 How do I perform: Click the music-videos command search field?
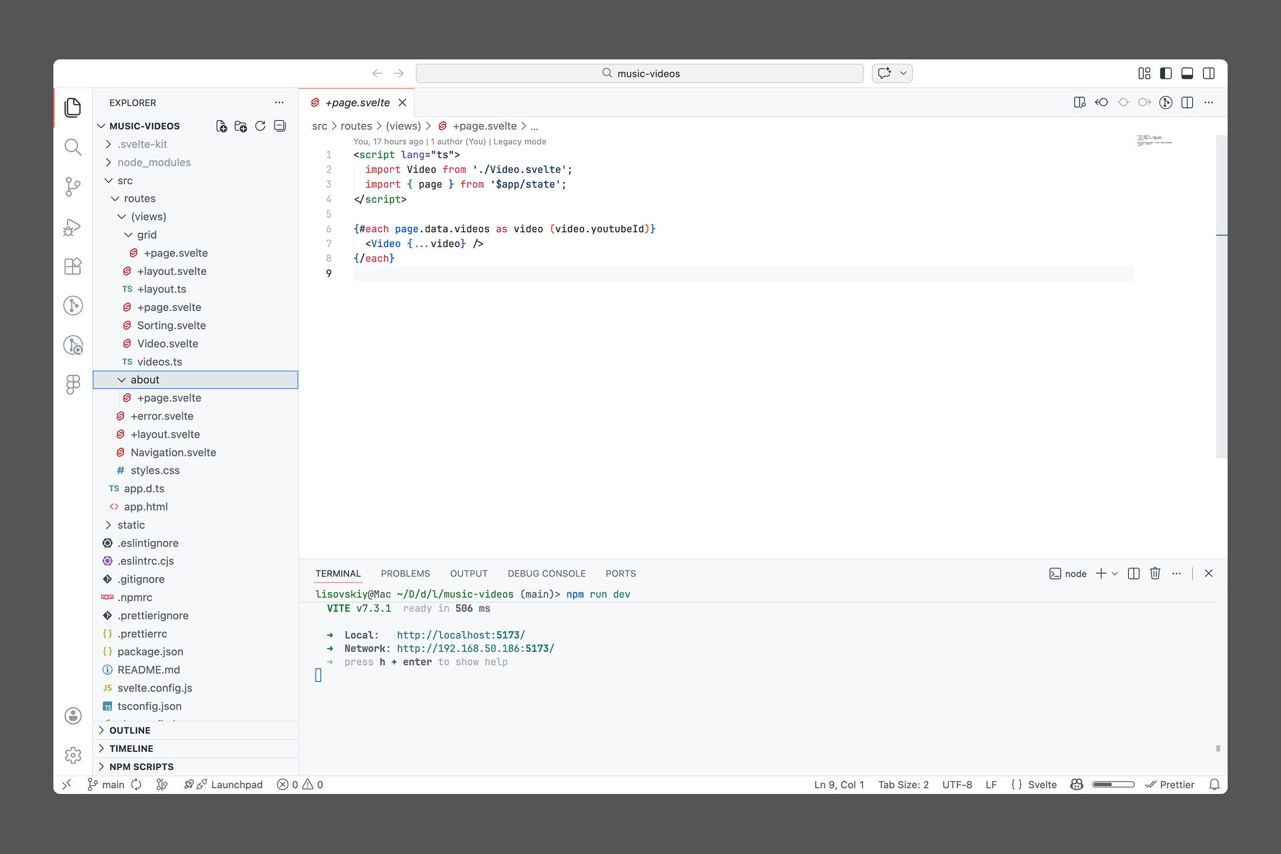(639, 73)
